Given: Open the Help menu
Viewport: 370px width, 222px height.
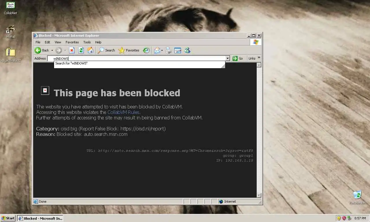Looking at the screenshot, I should pyautogui.click(x=98, y=42).
